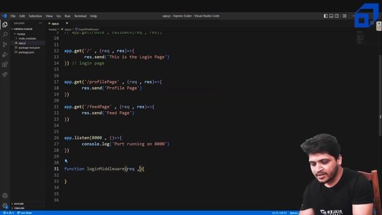Click the '/feedPage' route string
The width and height of the screenshot is (382, 215).
[x=98, y=107]
